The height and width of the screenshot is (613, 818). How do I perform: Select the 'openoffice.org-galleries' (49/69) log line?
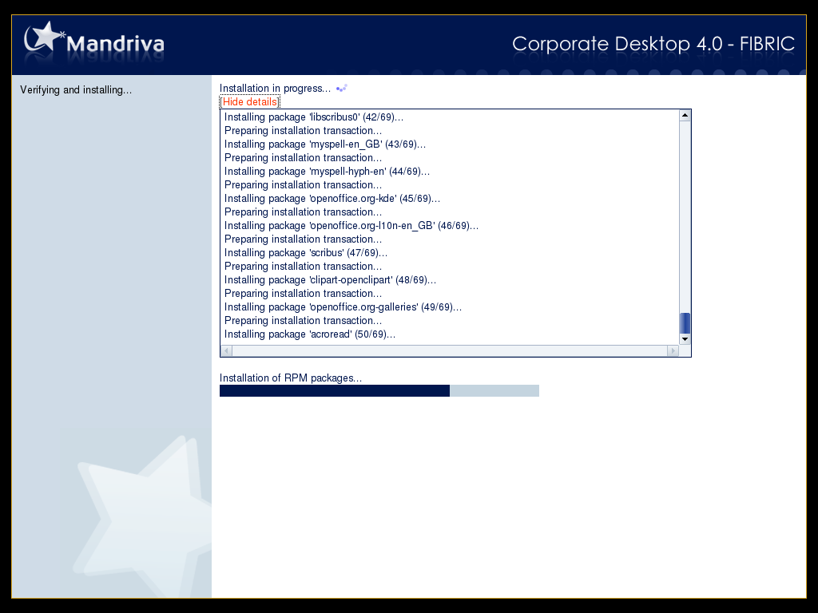pyautogui.click(x=343, y=306)
